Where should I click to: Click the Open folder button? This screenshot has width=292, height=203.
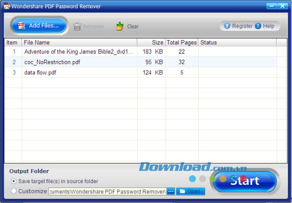190,191
